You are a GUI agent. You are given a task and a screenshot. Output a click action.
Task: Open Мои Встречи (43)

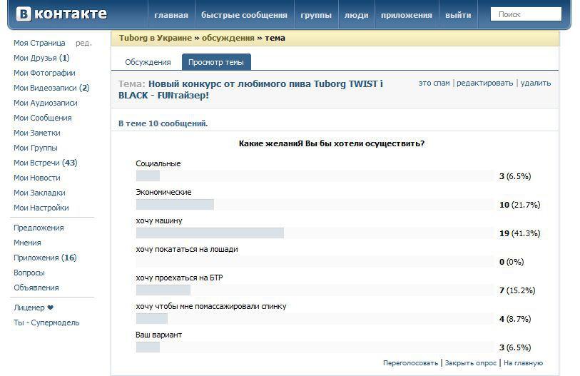point(46,163)
